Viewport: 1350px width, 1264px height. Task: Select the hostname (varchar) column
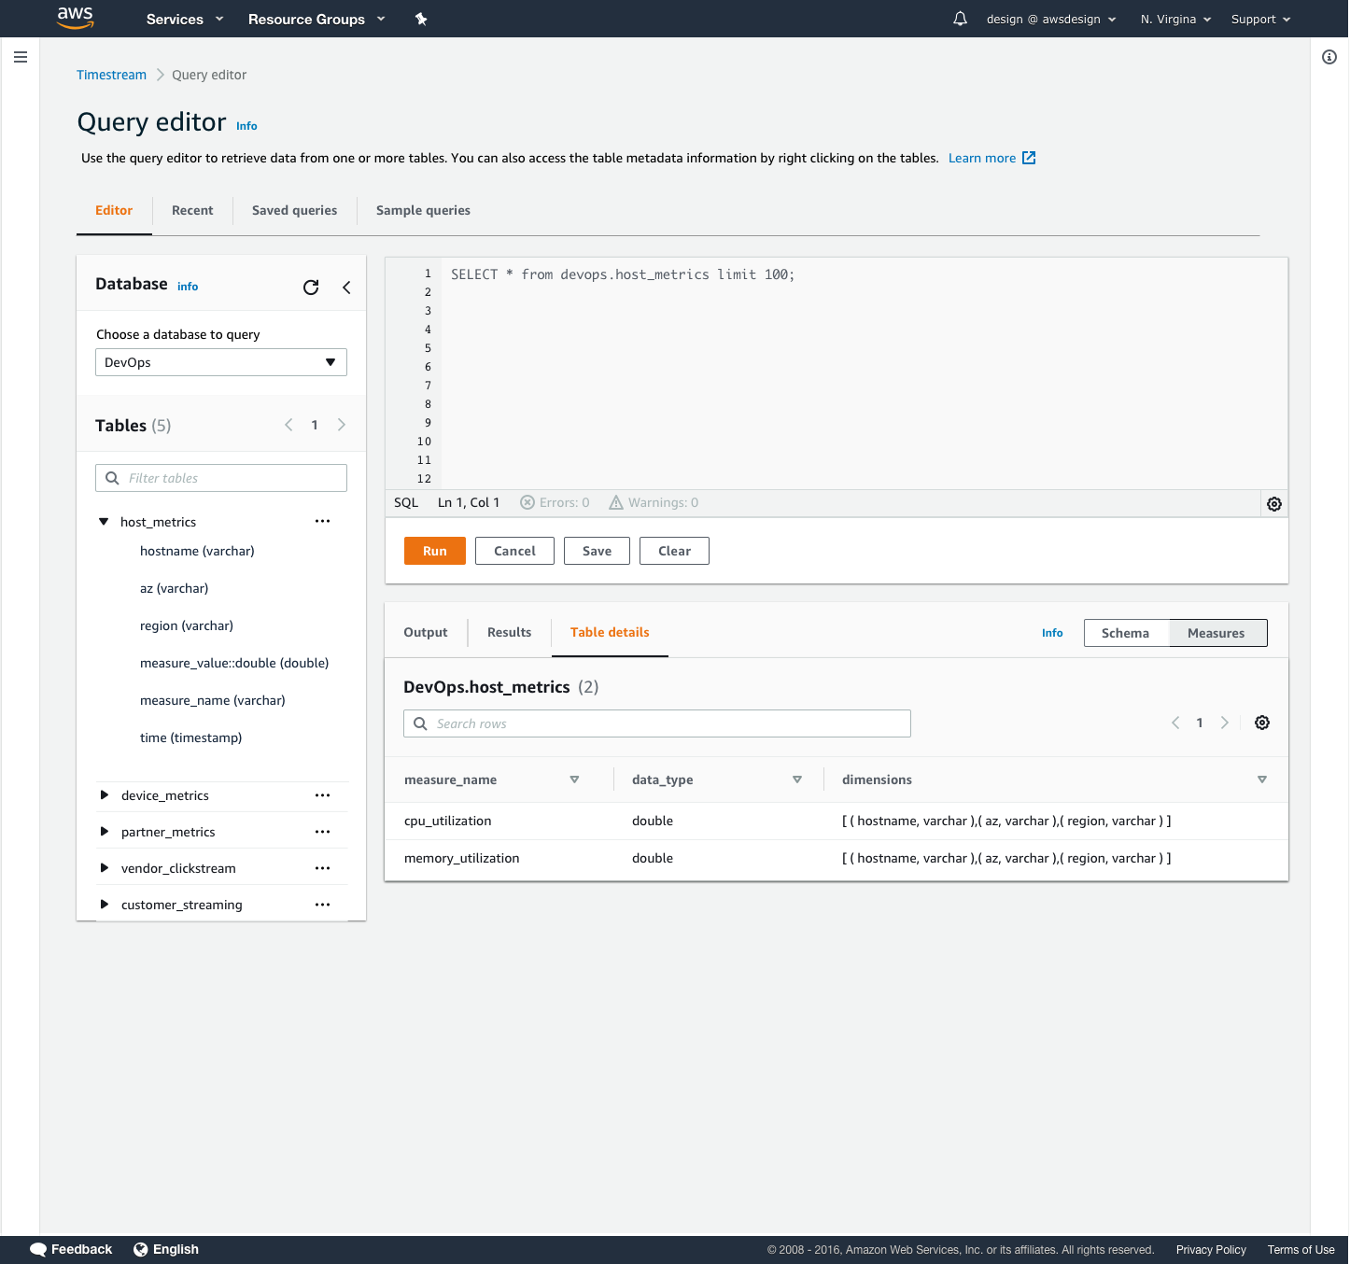(x=197, y=551)
